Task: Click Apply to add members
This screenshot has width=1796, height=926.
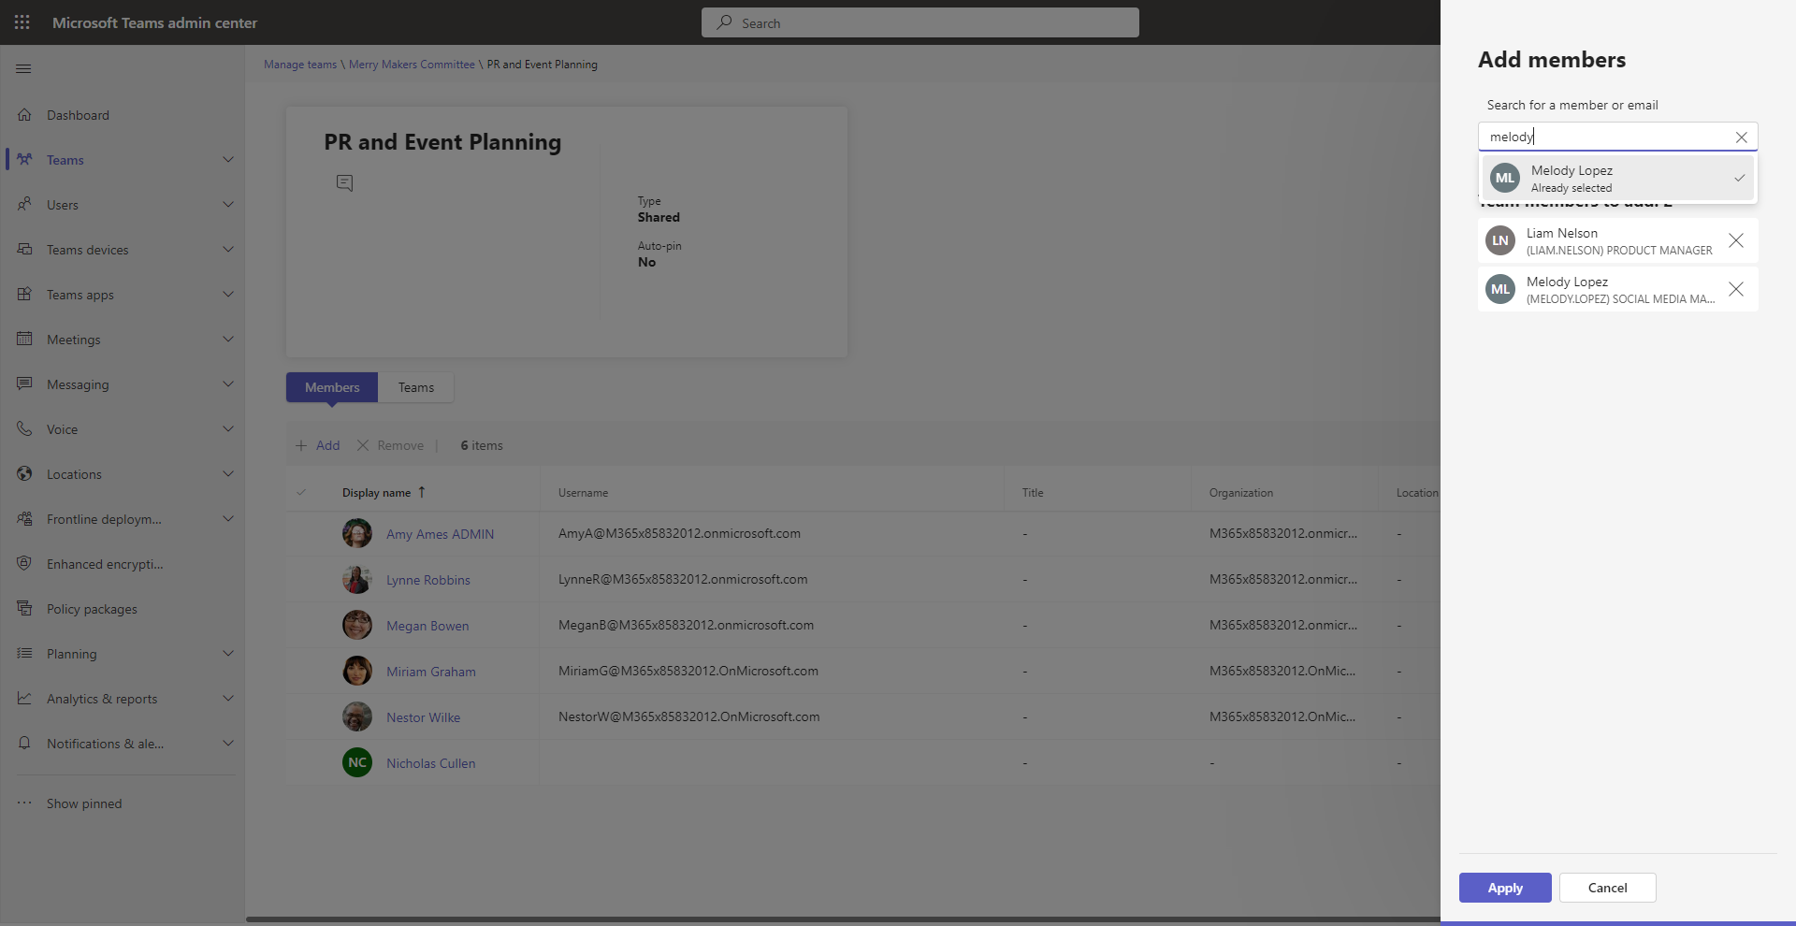Action: point(1505,888)
